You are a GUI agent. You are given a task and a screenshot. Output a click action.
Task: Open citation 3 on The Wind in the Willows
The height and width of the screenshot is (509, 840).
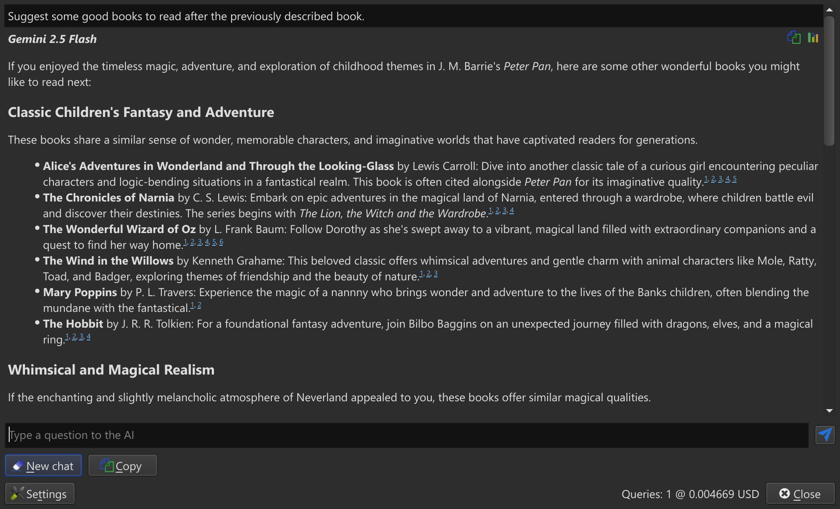436,274
